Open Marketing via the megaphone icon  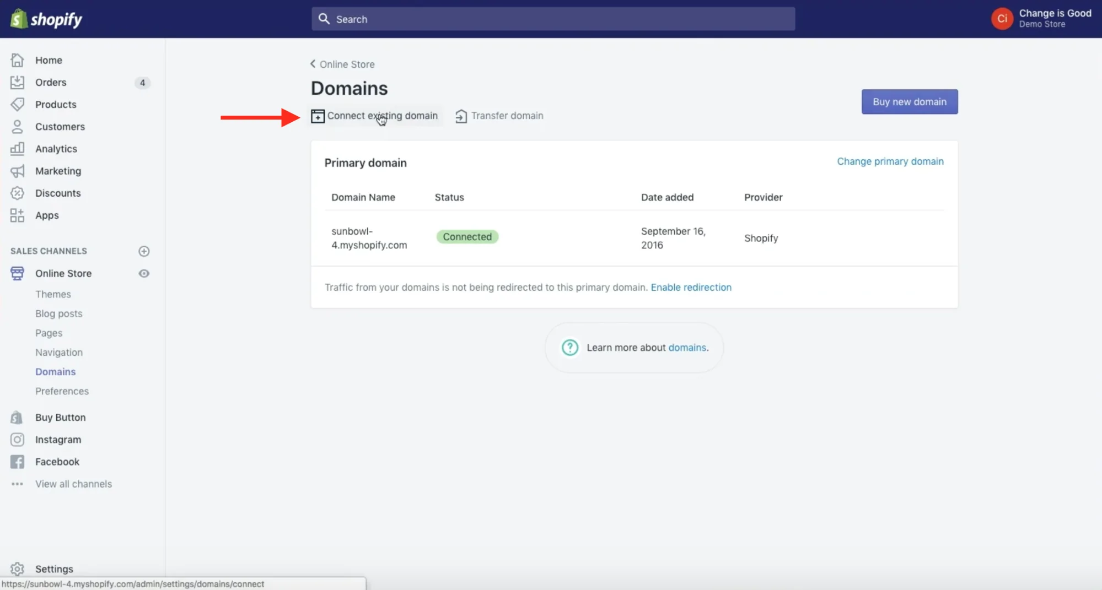click(17, 171)
